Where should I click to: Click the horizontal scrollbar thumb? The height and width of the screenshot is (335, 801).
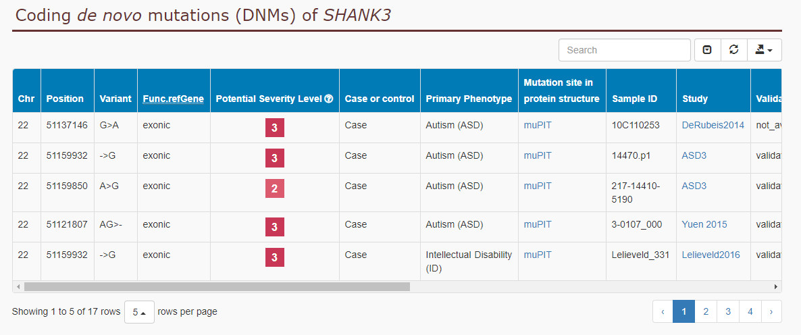[x=217, y=287]
